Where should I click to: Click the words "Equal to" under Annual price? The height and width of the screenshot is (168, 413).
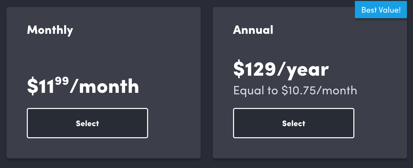[255, 91]
